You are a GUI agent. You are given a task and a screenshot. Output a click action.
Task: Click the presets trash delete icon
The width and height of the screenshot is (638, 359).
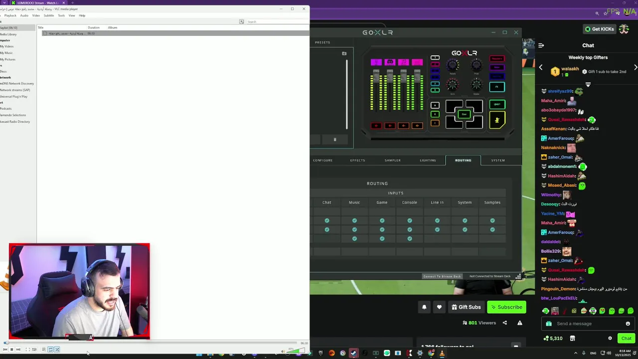tap(335, 140)
